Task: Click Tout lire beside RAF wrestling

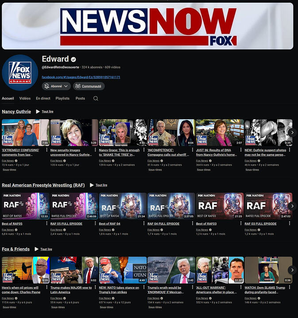Action: click(101, 185)
